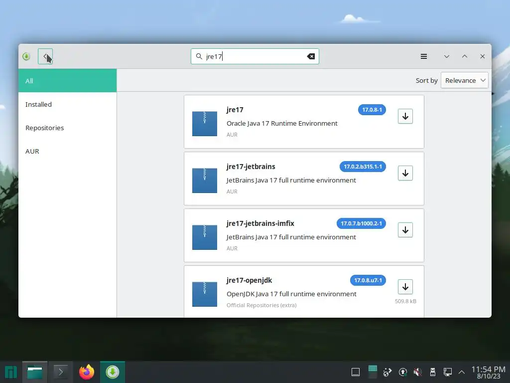Install jre17-jetbrains with its download arrow
The image size is (510, 383).
(405, 173)
